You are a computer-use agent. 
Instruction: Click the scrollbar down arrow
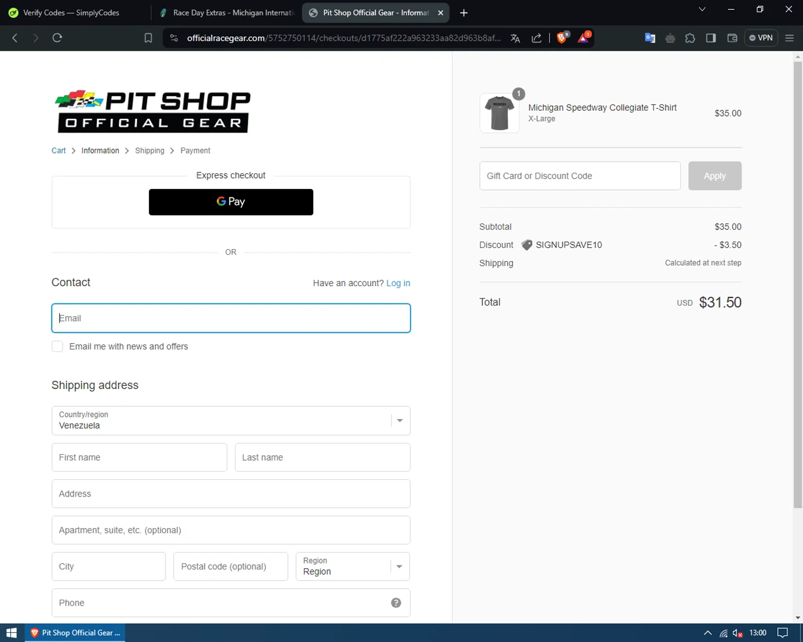(798, 618)
